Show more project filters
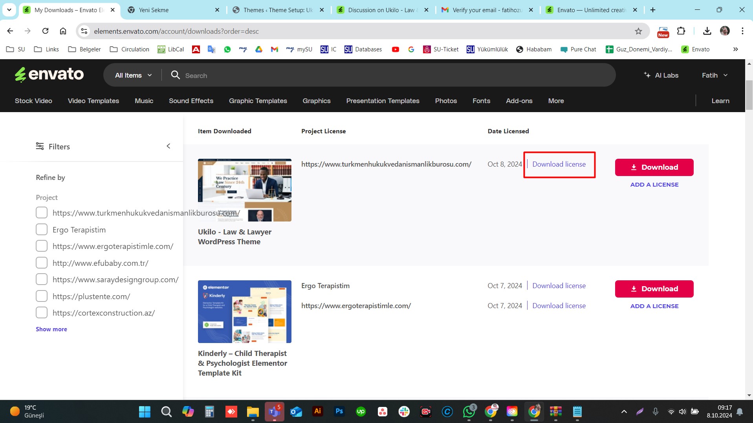753x423 pixels. point(51,329)
